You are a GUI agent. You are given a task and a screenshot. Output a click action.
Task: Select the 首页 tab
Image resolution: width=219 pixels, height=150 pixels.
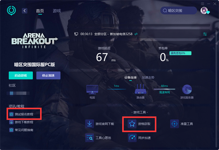point(40,11)
